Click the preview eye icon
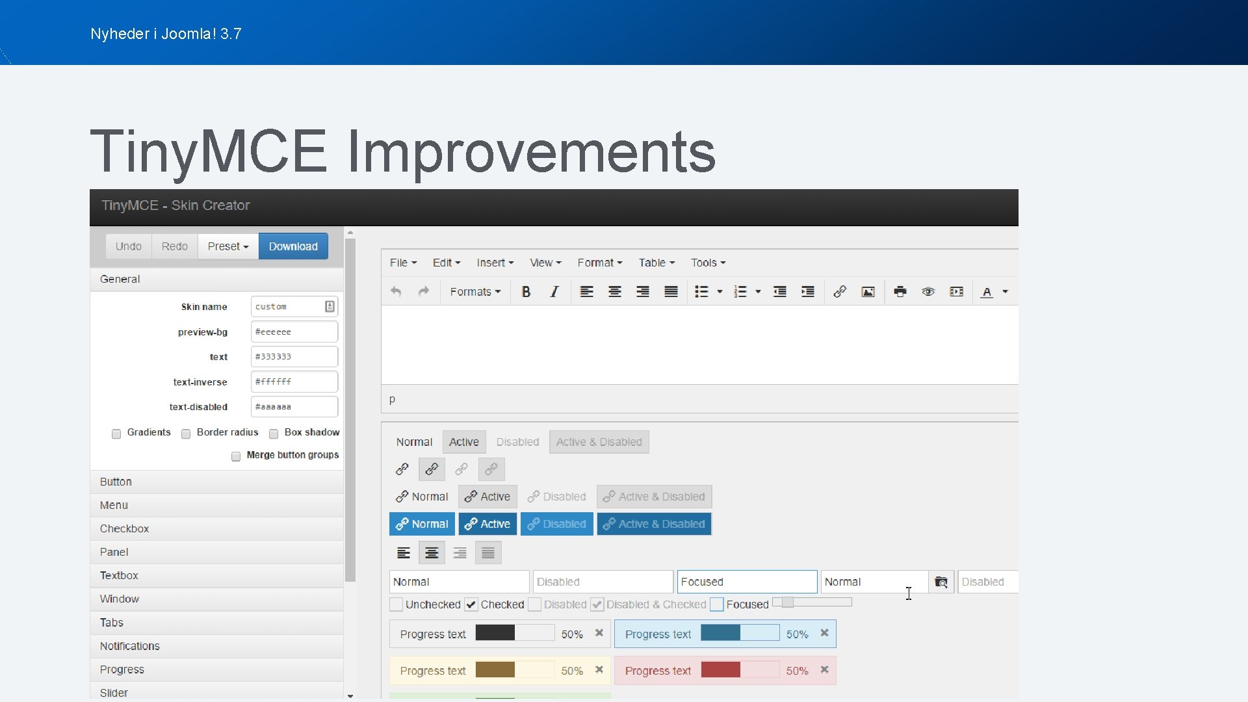 coord(928,292)
